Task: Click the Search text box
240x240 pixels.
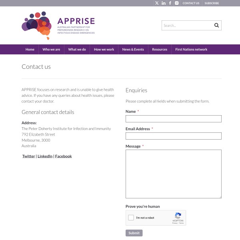Action: pyautogui.click(x=186, y=26)
